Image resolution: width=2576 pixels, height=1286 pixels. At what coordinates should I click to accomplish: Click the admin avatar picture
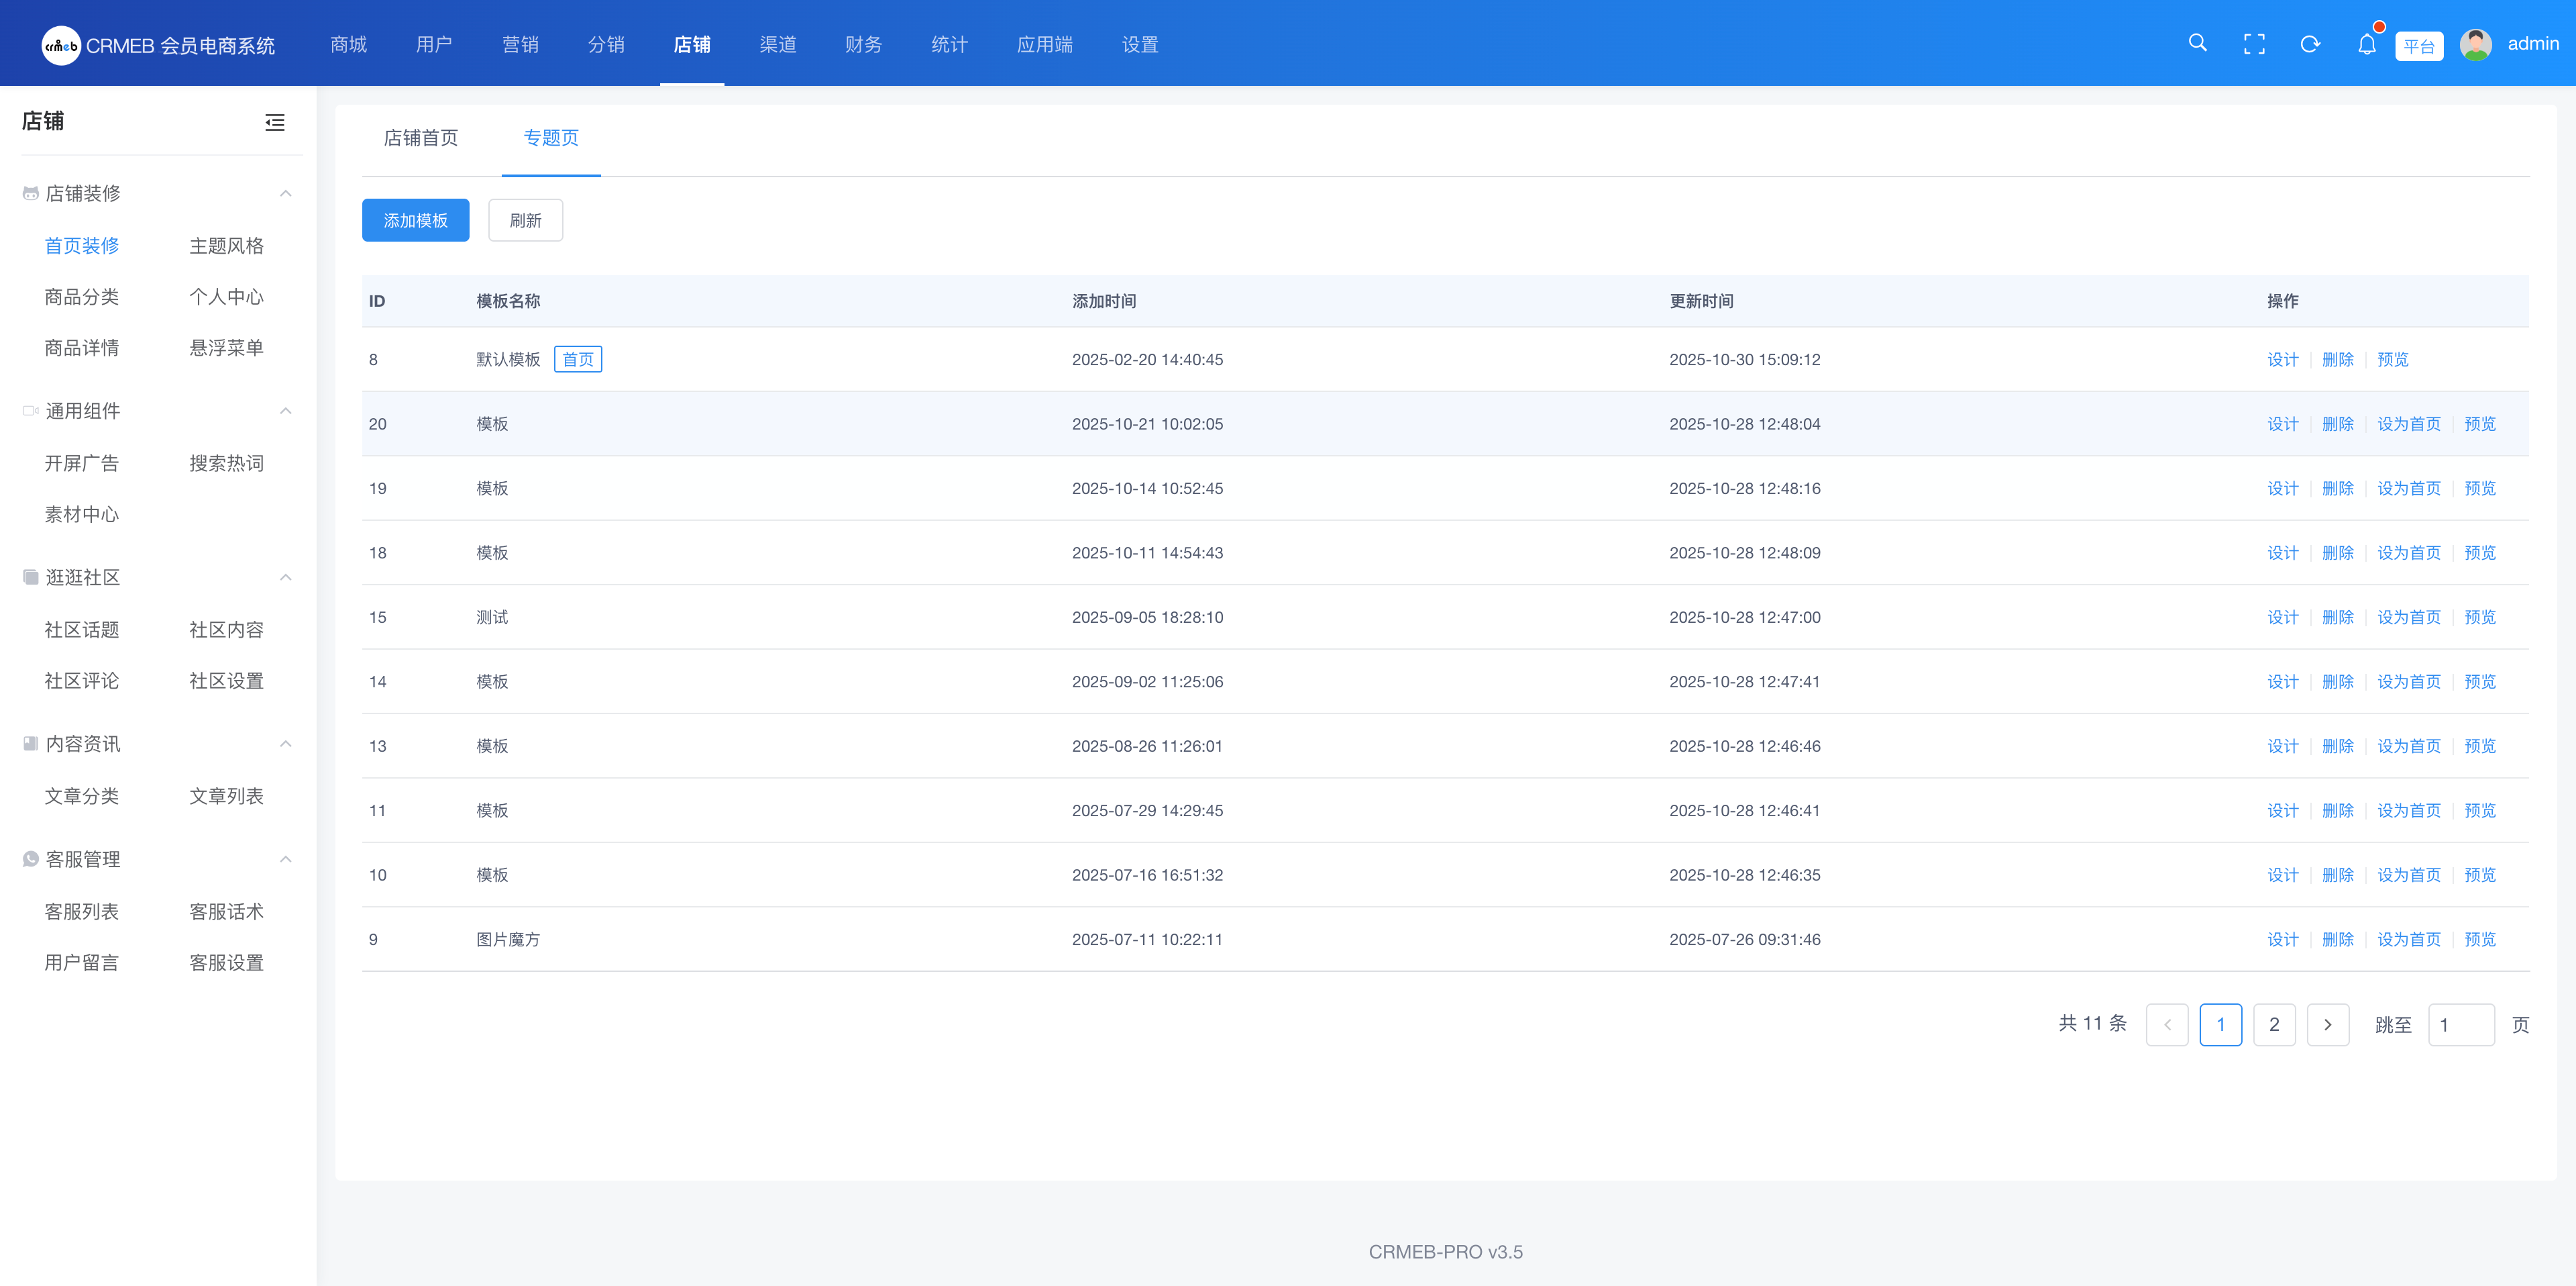2476,44
